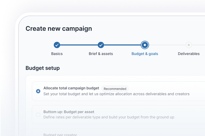Open the Budget & goals step label
Image resolution: width=205 pixels, height=136 pixels.
point(145,54)
